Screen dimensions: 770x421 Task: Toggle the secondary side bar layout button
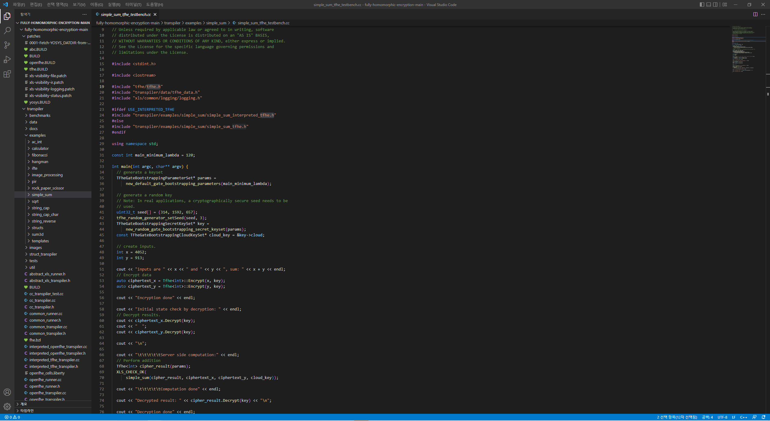tap(715, 5)
